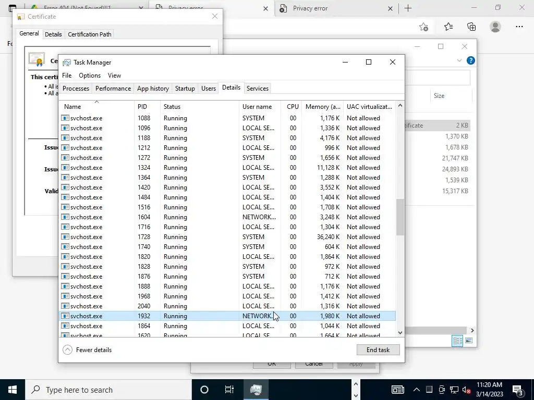The width and height of the screenshot is (534, 400).
Task: Open the View menu in Task Manager
Action: [114, 76]
